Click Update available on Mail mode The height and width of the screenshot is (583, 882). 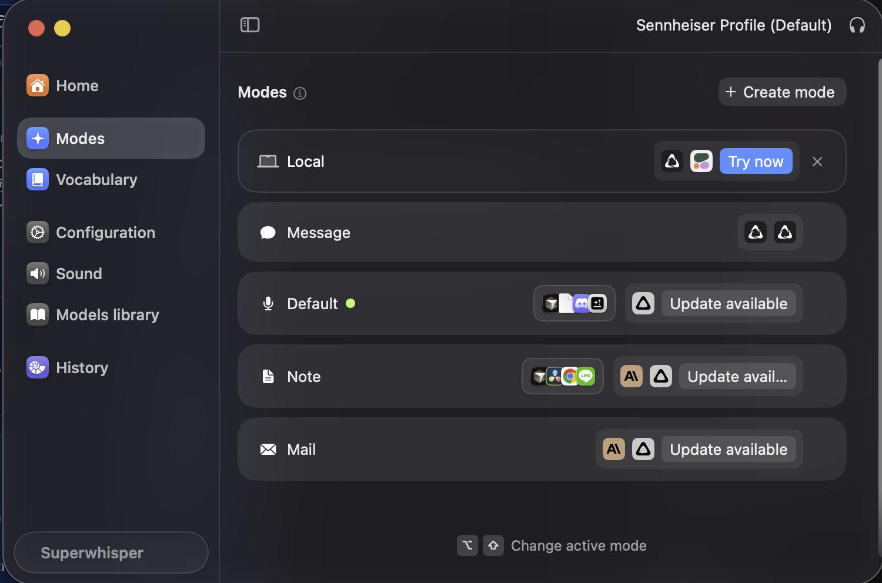(x=729, y=449)
